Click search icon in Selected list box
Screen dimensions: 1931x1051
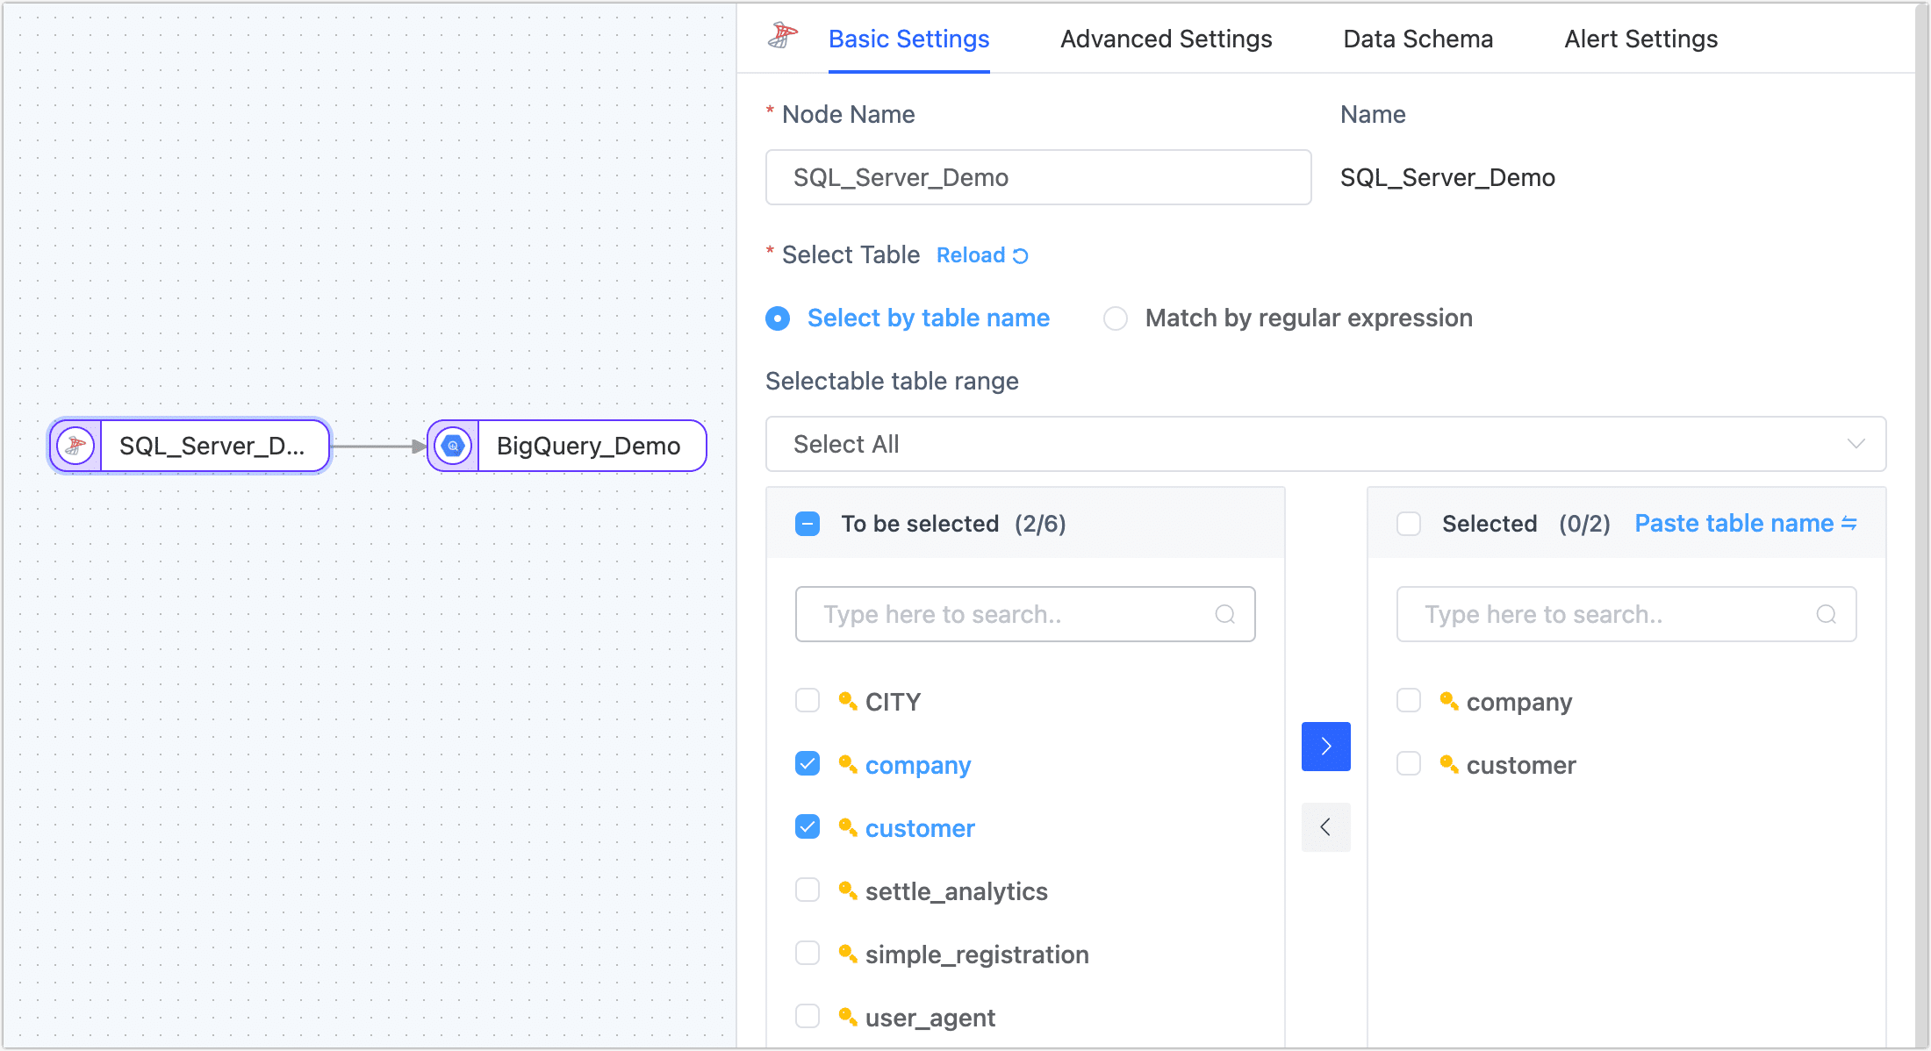tap(1826, 614)
